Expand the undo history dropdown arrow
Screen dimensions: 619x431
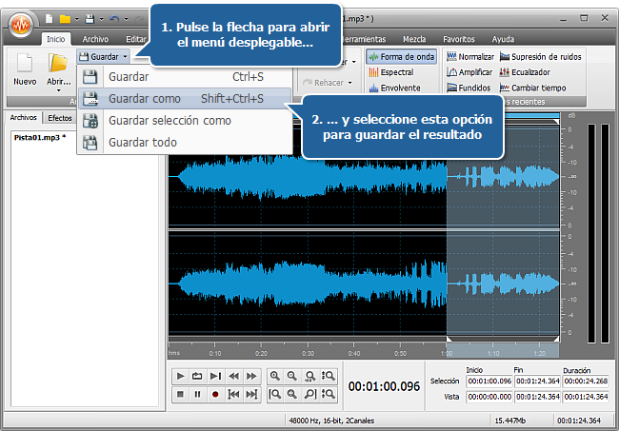click(x=127, y=18)
